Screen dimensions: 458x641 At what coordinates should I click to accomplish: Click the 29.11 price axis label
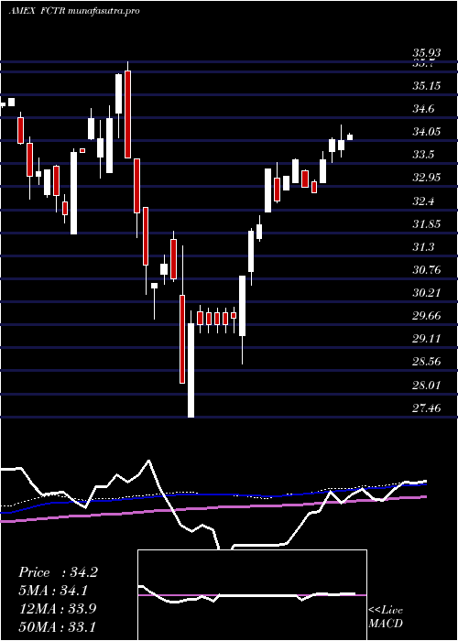[x=427, y=339]
